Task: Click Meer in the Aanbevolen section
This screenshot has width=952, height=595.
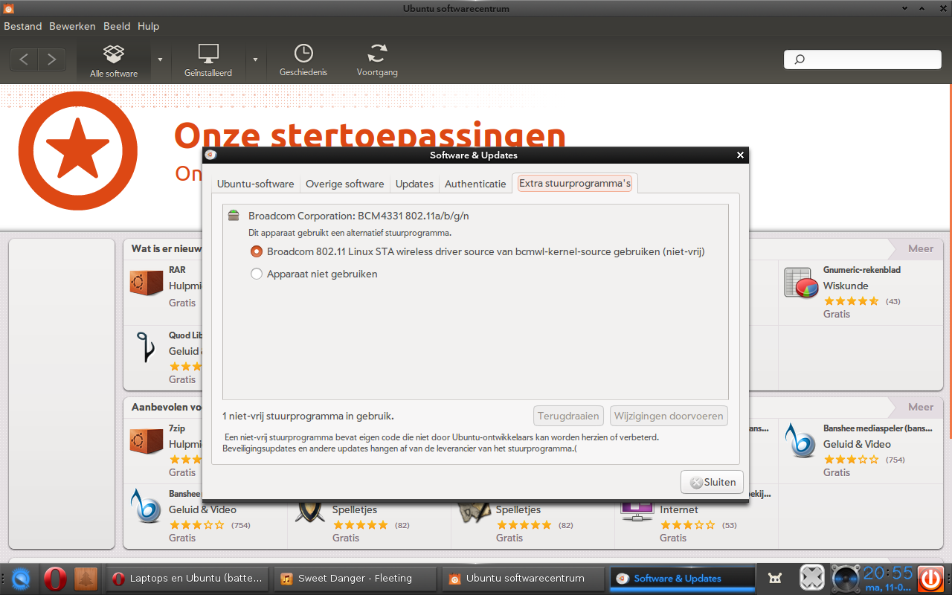Action: click(x=921, y=407)
